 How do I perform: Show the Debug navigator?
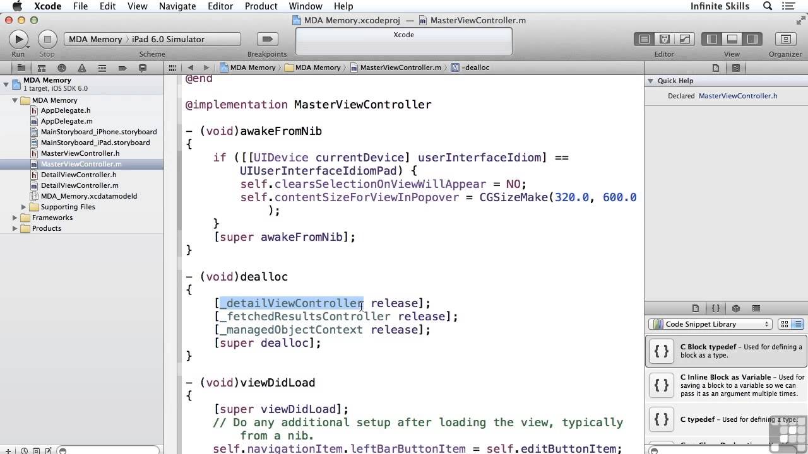[x=102, y=67]
